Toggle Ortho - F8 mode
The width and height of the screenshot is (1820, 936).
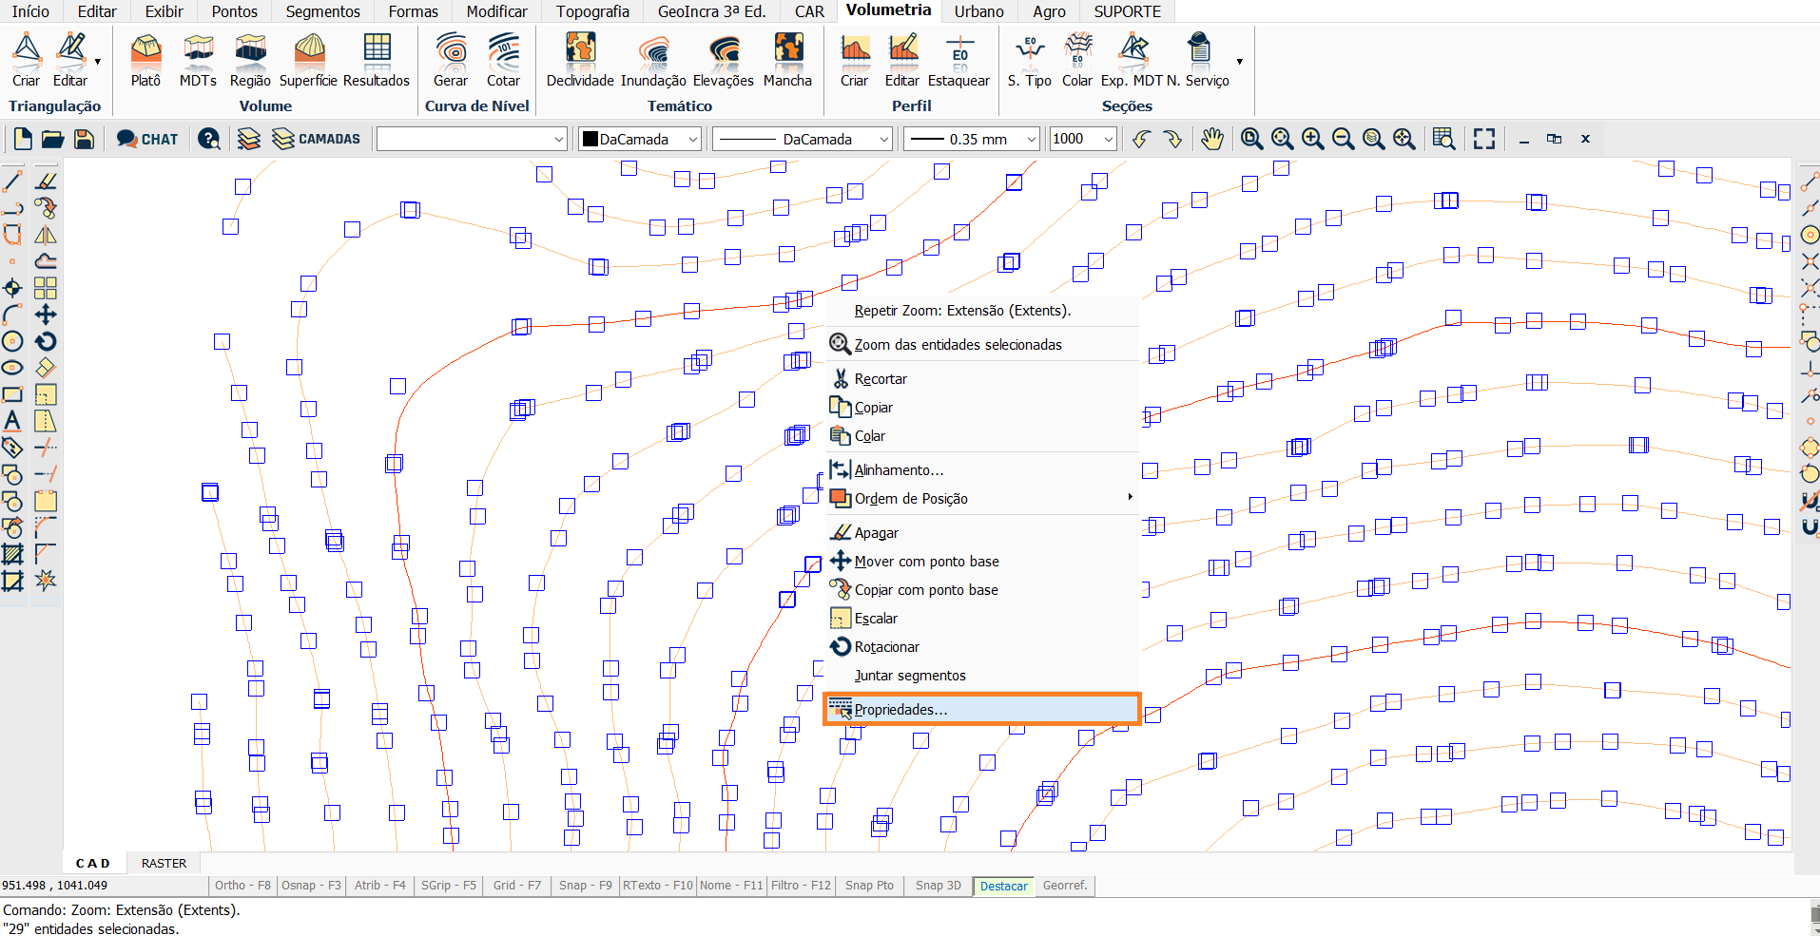[x=242, y=886]
